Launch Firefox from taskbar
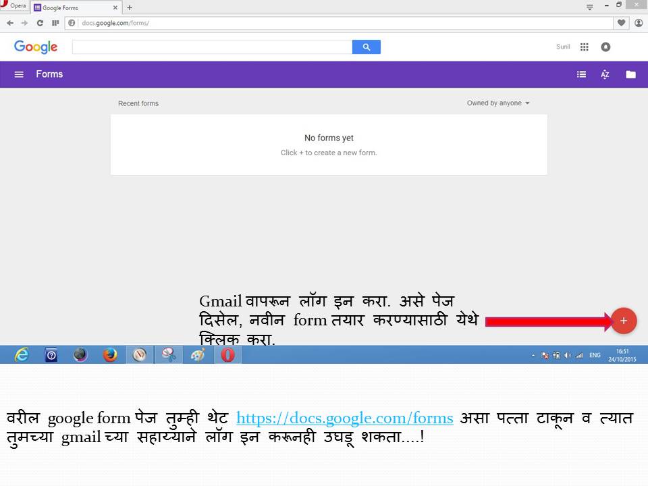Image resolution: width=648 pixels, height=486 pixels. tap(110, 354)
